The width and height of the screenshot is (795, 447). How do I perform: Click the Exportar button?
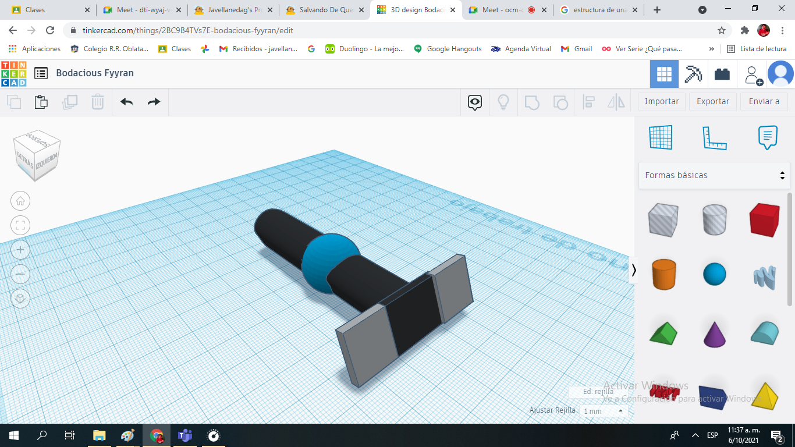(x=713, y=101)
